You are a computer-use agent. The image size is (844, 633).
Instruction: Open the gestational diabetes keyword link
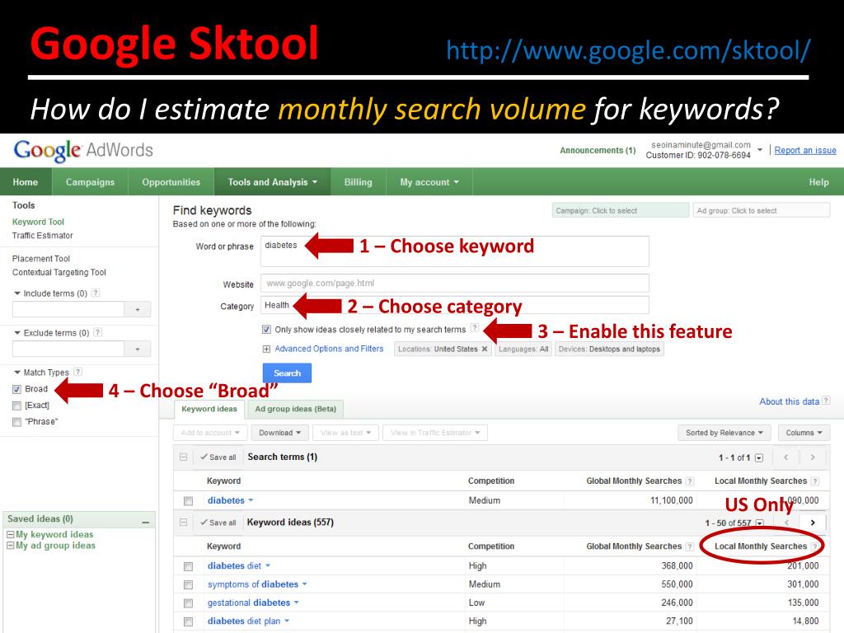point(249,603)
